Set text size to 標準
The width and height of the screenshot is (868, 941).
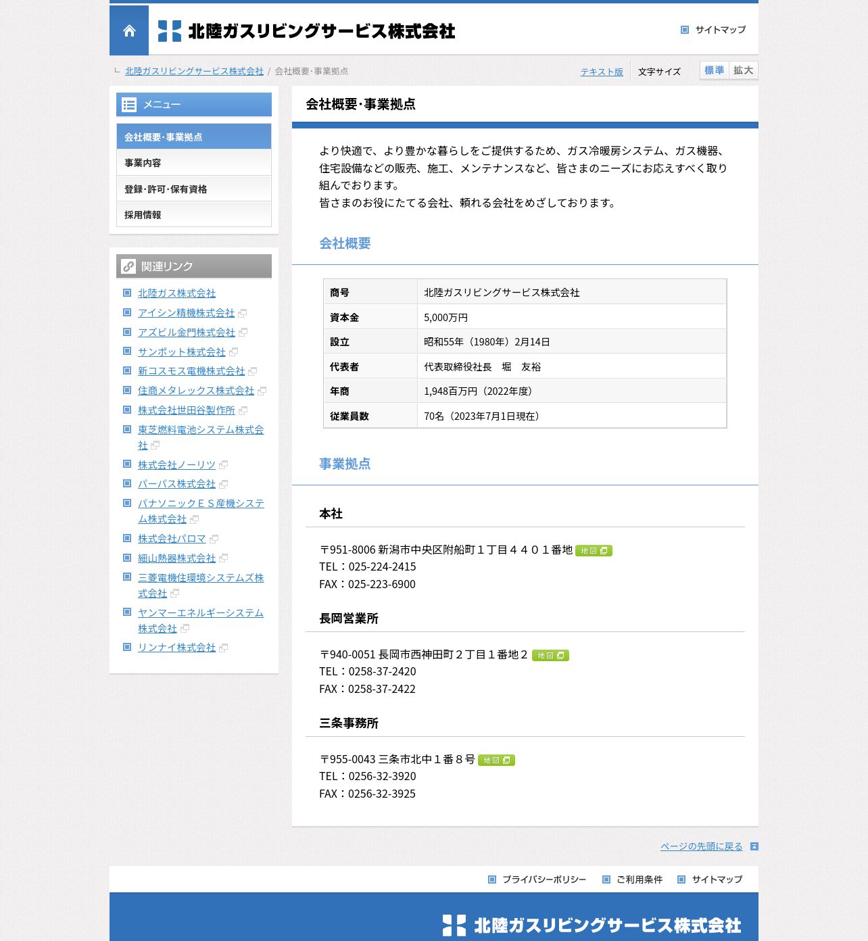715,70
